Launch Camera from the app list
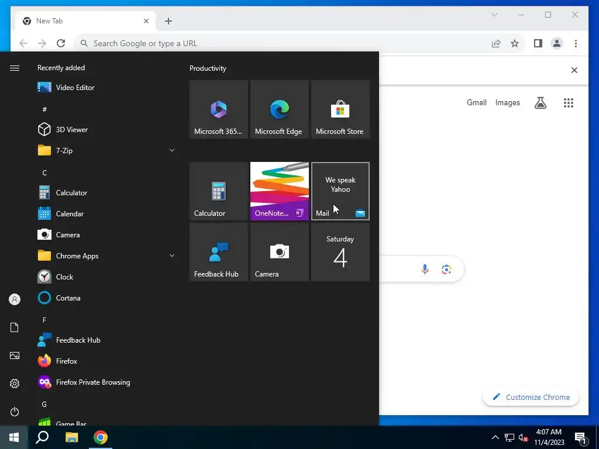The height and width of the screenshot is (449, 599). 106,235
